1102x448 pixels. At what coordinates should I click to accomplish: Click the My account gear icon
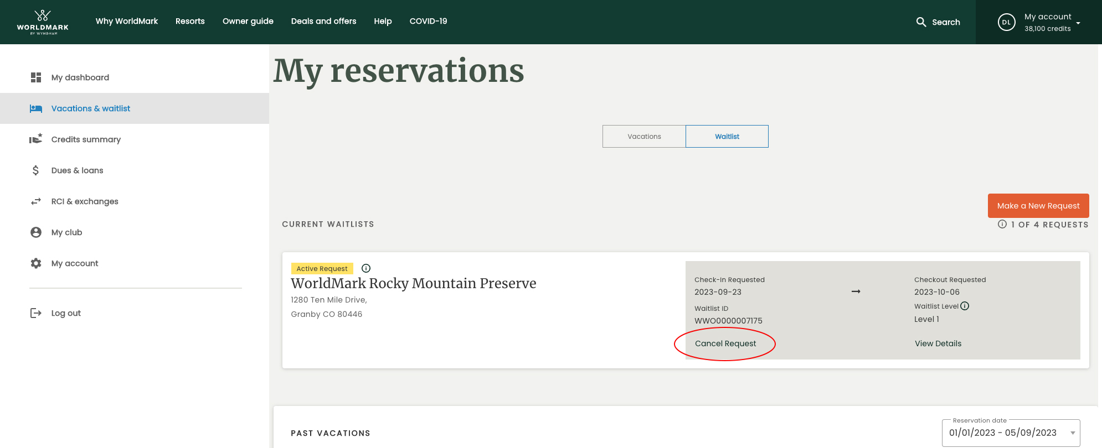36,263
